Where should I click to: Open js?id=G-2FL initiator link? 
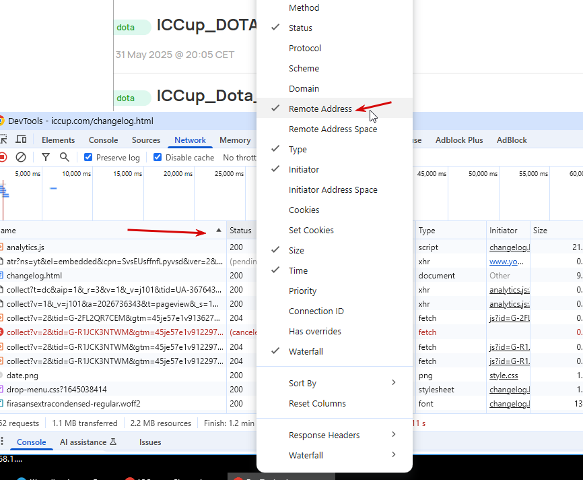click(510, 318)
